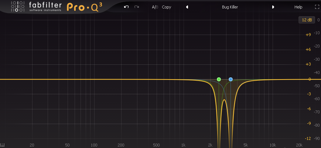Copy the current state with Copy button
321x148 pixels.
(167, 7)
